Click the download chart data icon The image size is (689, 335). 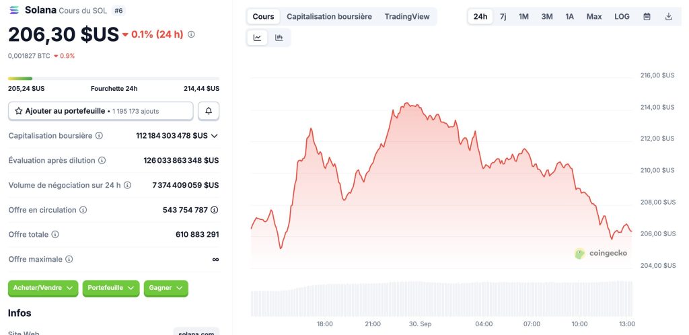click(x=668, y=16)
